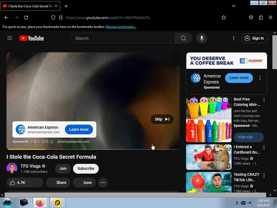Open tracking protection shield icon
Viewport: 277px width, 208px height.
[53, 18]
